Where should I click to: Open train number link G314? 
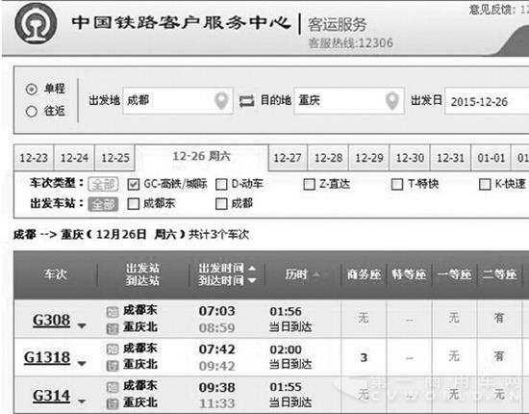click(51, 395)
